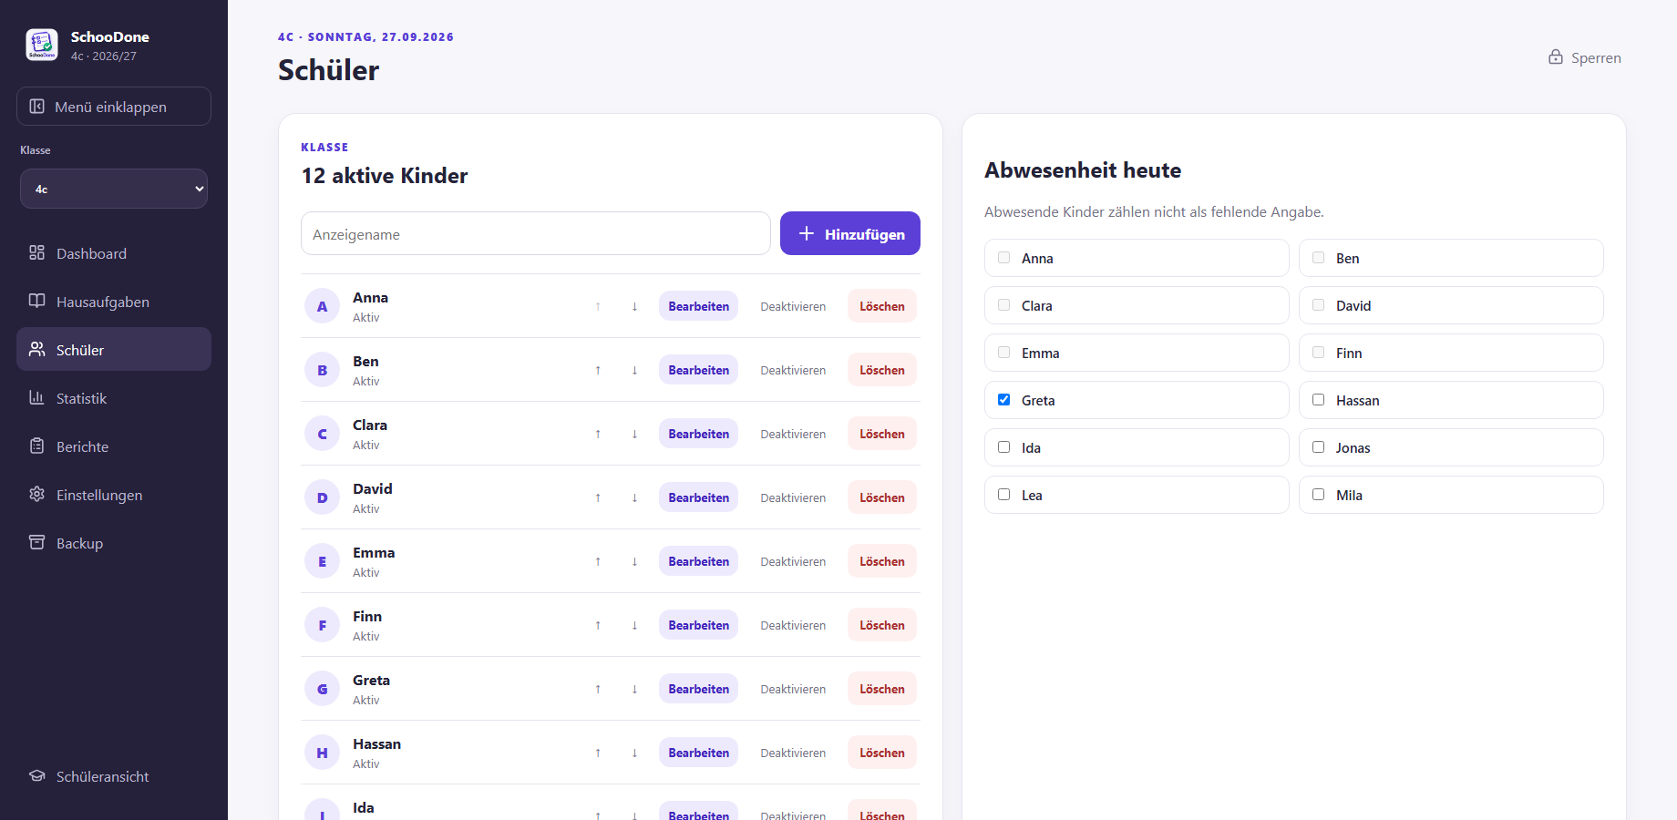Mark Ida as absent today
Viewport: 1677px width, 820px height.
pos(1003,447)
